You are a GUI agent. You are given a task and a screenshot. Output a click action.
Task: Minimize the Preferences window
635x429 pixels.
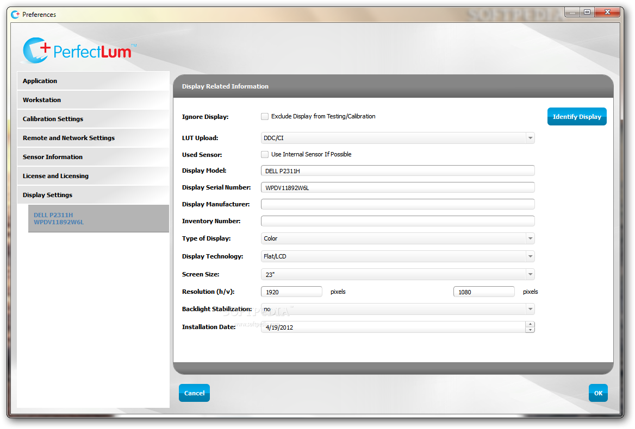click(x=572, y=12)
